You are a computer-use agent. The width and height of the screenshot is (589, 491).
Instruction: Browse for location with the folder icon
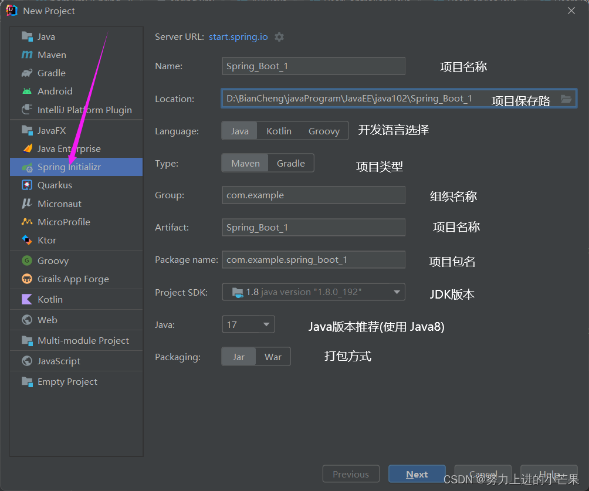point(566,99)
